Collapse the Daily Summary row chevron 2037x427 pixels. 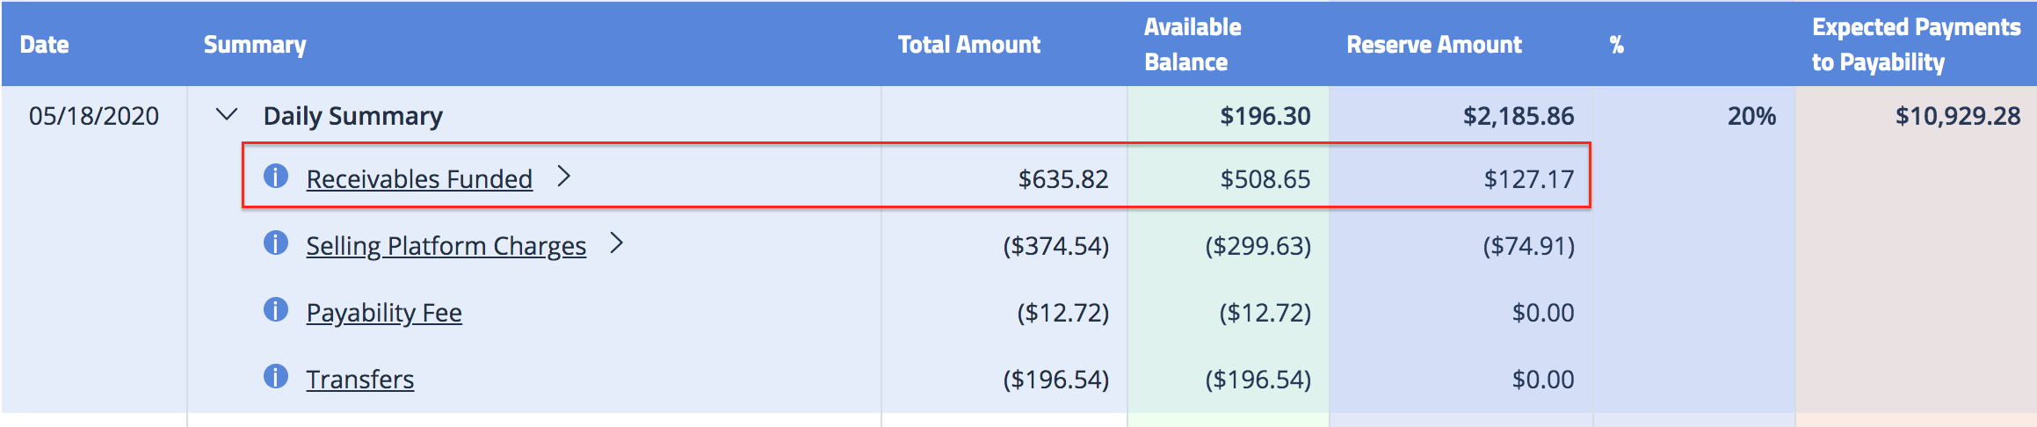[227, 115]
